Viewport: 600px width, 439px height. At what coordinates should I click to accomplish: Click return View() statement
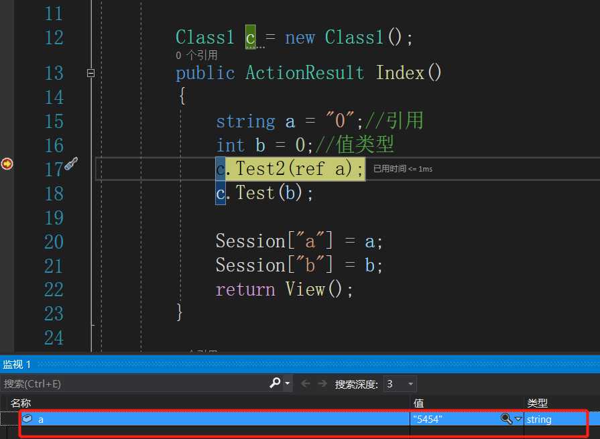click(x=284, y=290)
